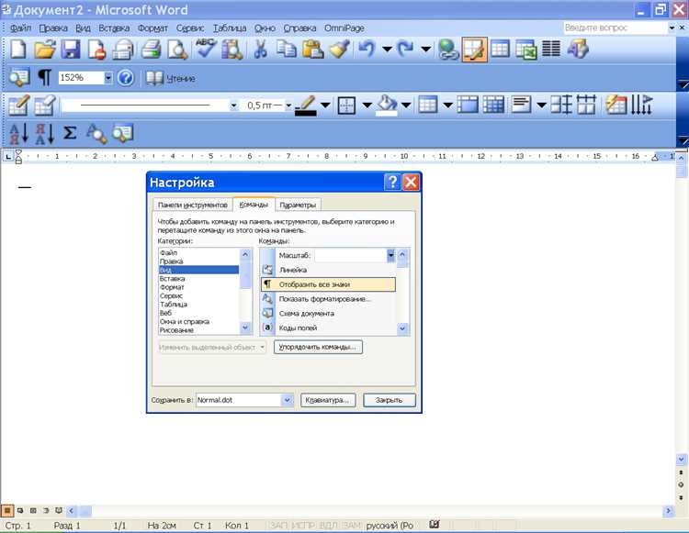Sort ascending А-Я icon
689x533 pixels.
18,134
